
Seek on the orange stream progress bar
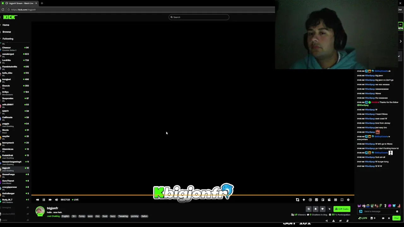193,195
